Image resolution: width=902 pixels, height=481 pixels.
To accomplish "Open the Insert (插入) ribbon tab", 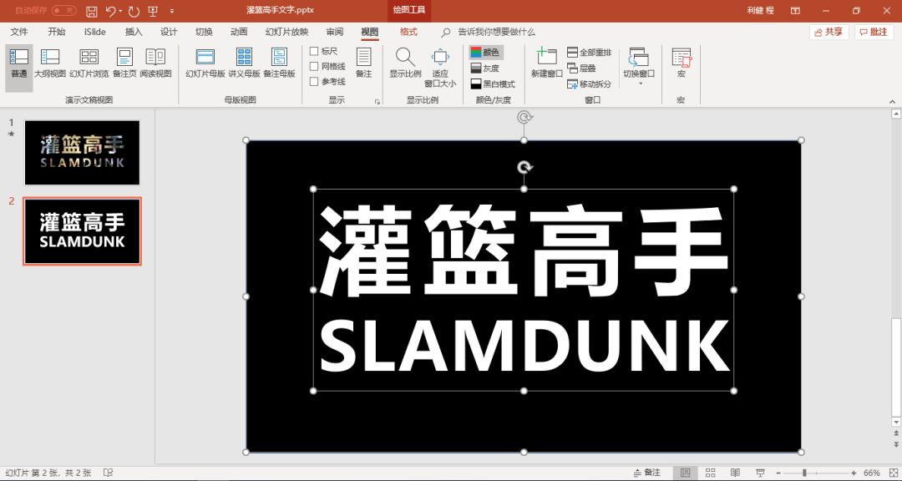I will (x=134, y=32).
